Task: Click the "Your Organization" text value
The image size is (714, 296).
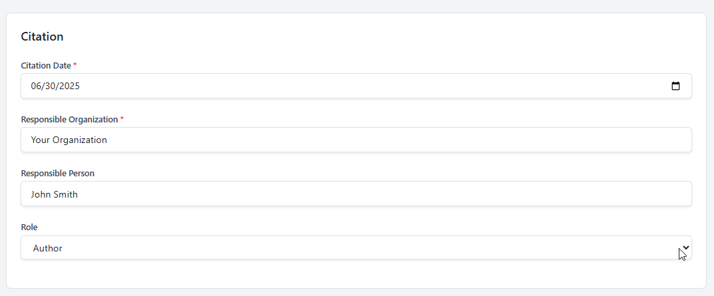Action: point(69,140)
